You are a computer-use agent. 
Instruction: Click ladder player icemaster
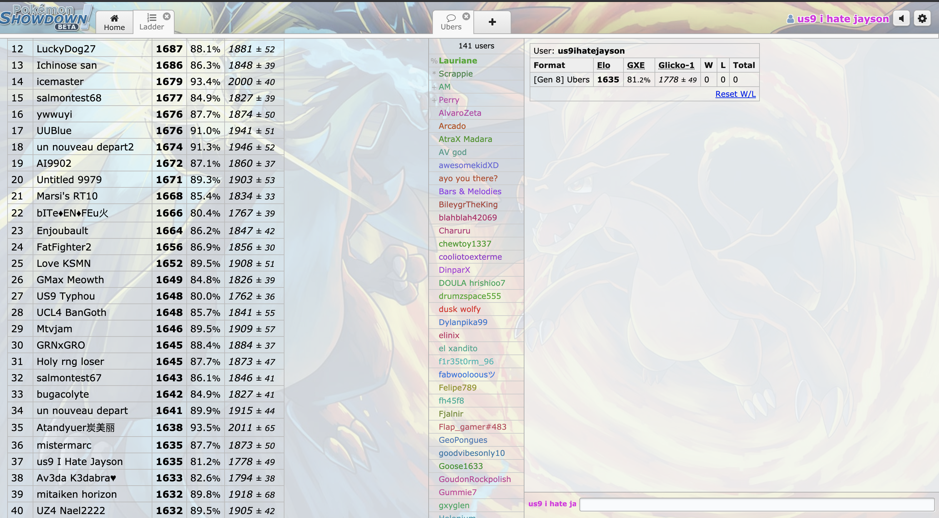click(x=60, y=82)
